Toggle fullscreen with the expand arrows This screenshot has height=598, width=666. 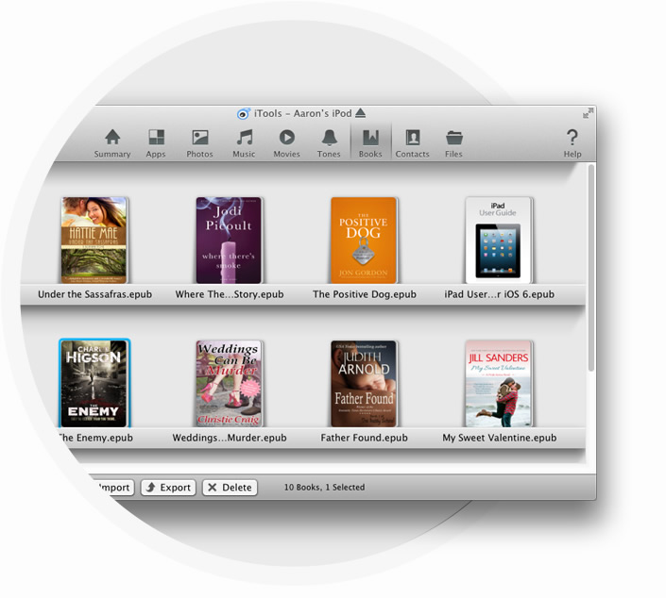pyautogui.click(x=588, y=113)
